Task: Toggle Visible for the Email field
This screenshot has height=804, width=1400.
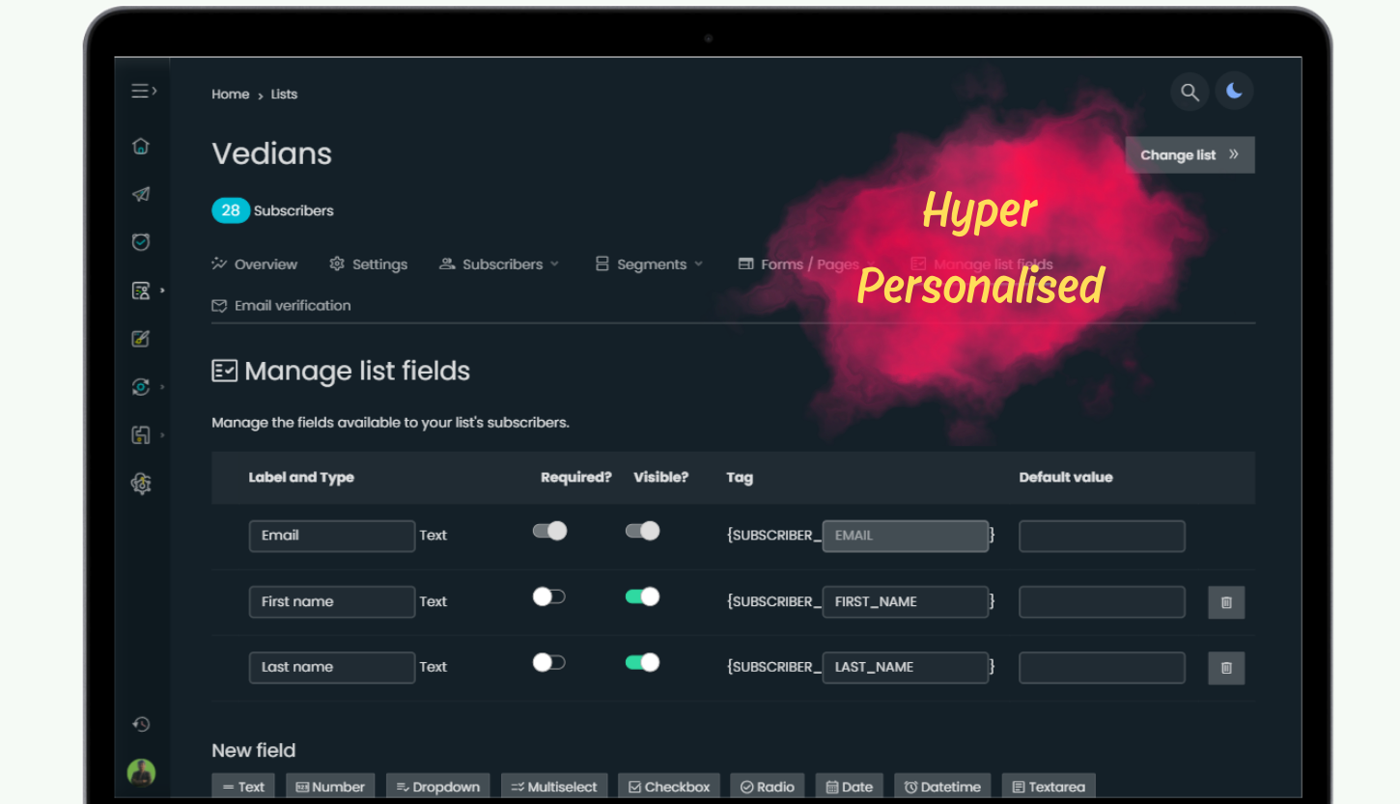Action: (642, 531)
